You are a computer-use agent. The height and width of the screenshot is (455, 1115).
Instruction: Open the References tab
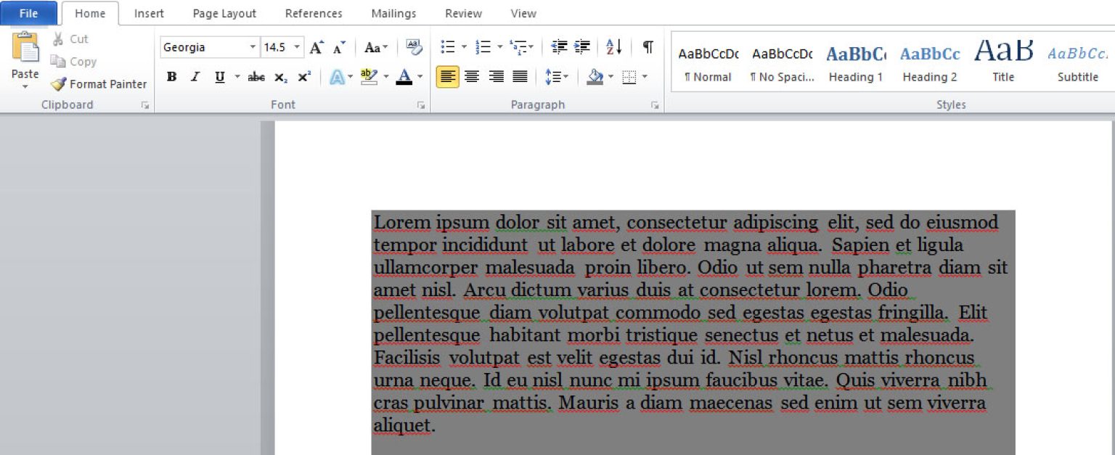pyautogui.click(x=313, y=12)
